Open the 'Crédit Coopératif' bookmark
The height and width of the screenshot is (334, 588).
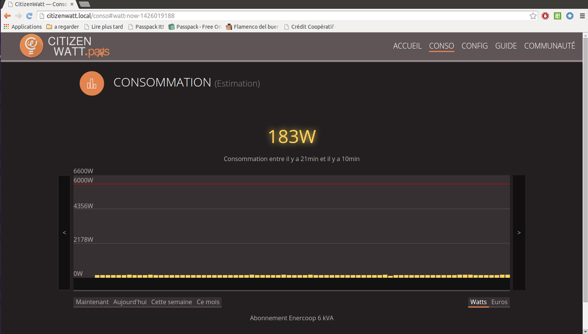[x=310, y=26]
